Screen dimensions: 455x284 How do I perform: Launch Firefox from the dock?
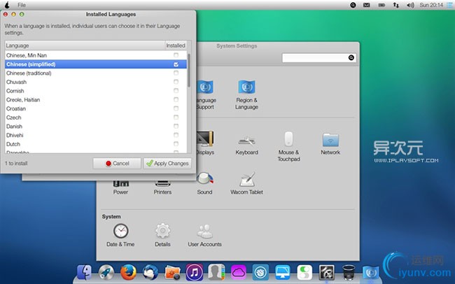(x=127, y=271)
